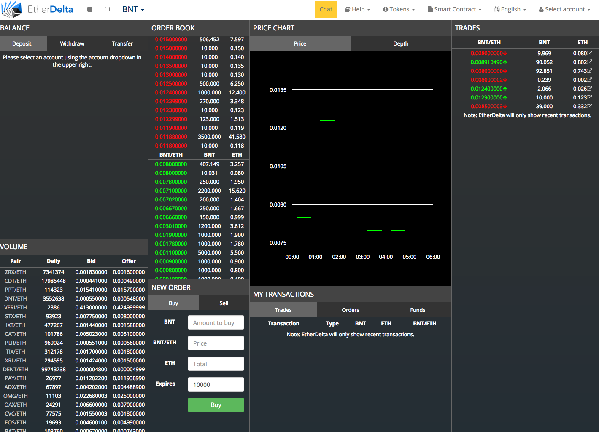This screenshot has width=599, height=432.
Task: Select buy order 0.008000000 for 407.149 BNT
Action: click(199, 164)
